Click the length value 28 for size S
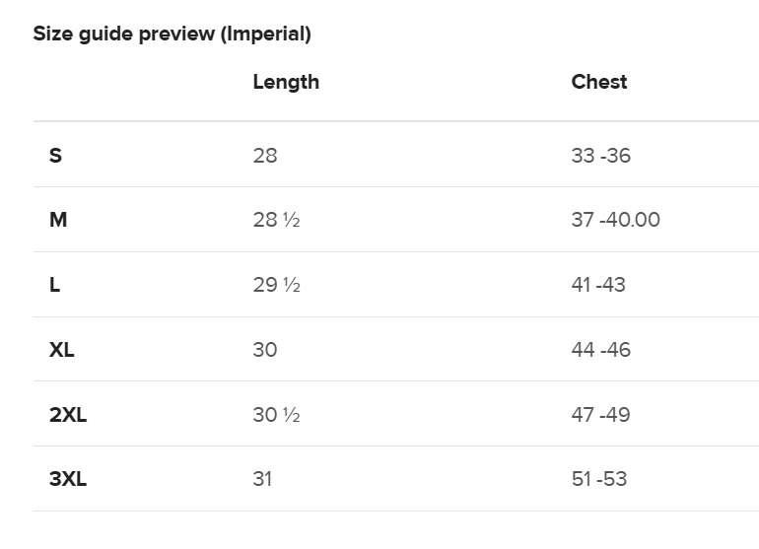Image resolution: width=759 pixels, height=549 pixels. coord(265,155)
